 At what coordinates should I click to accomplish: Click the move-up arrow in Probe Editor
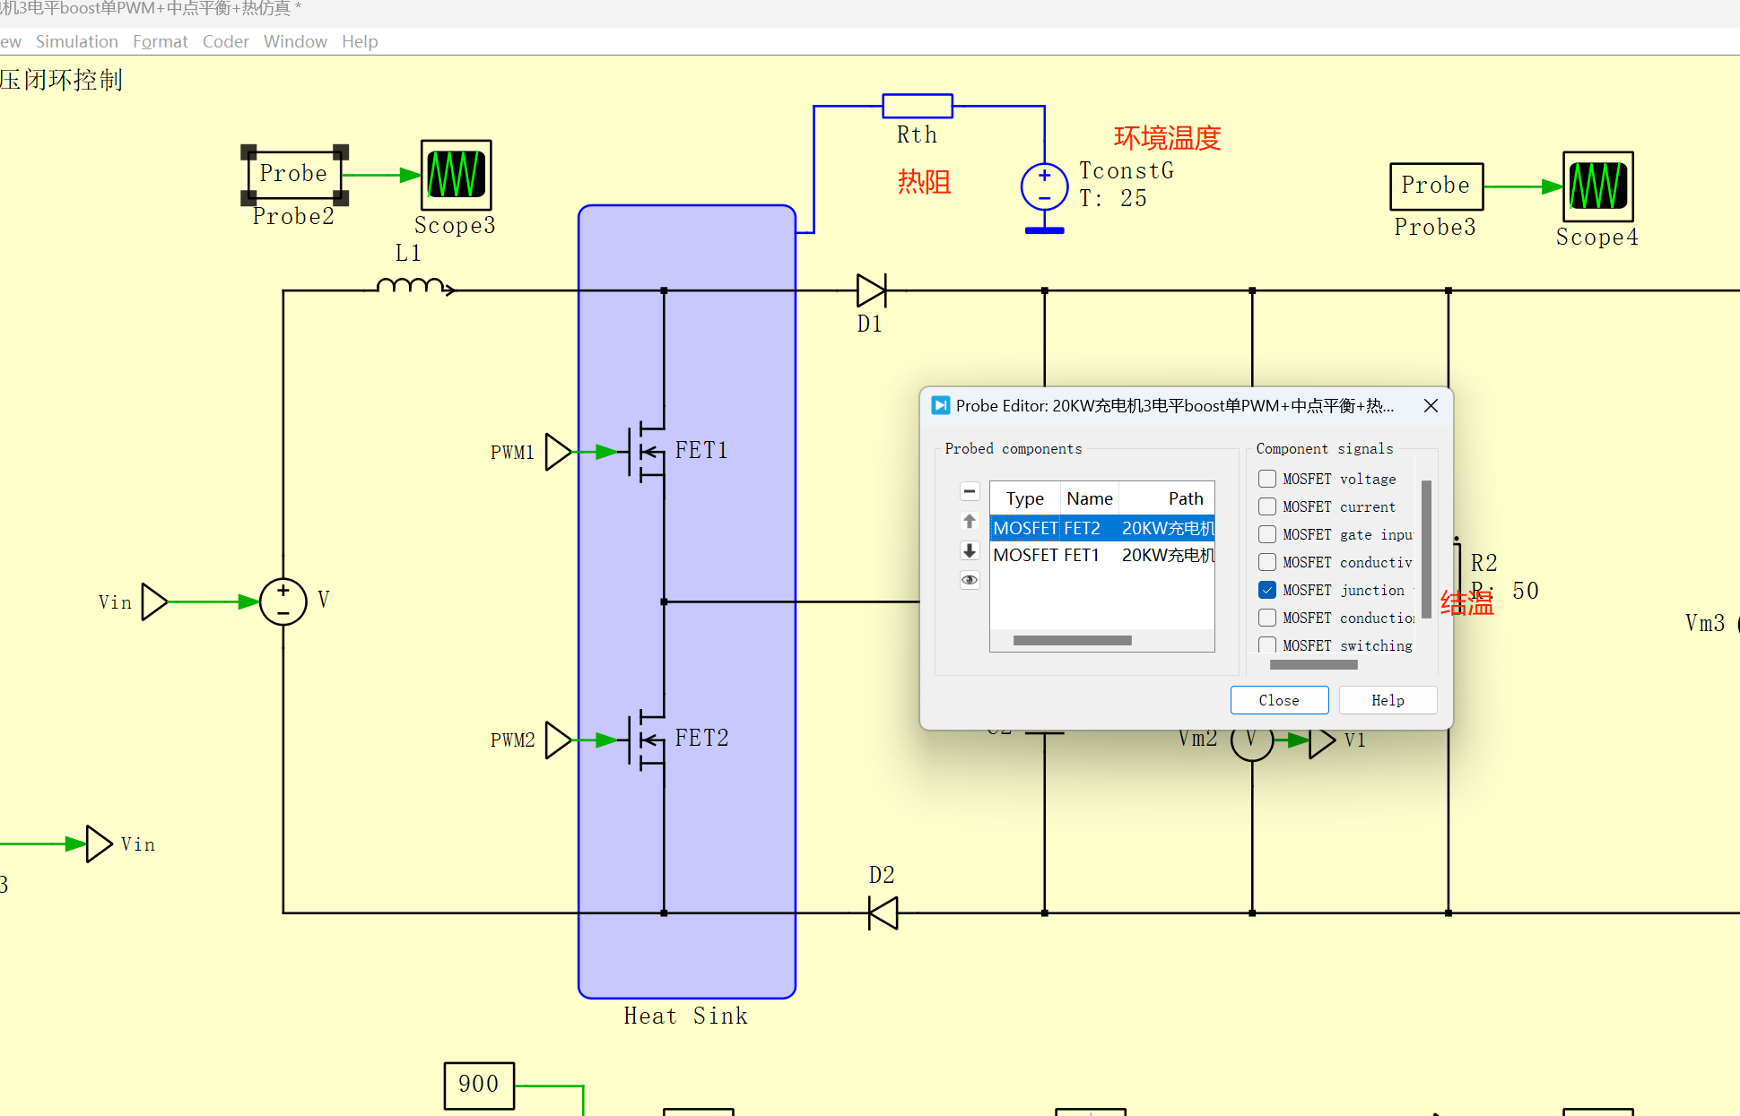970,521
